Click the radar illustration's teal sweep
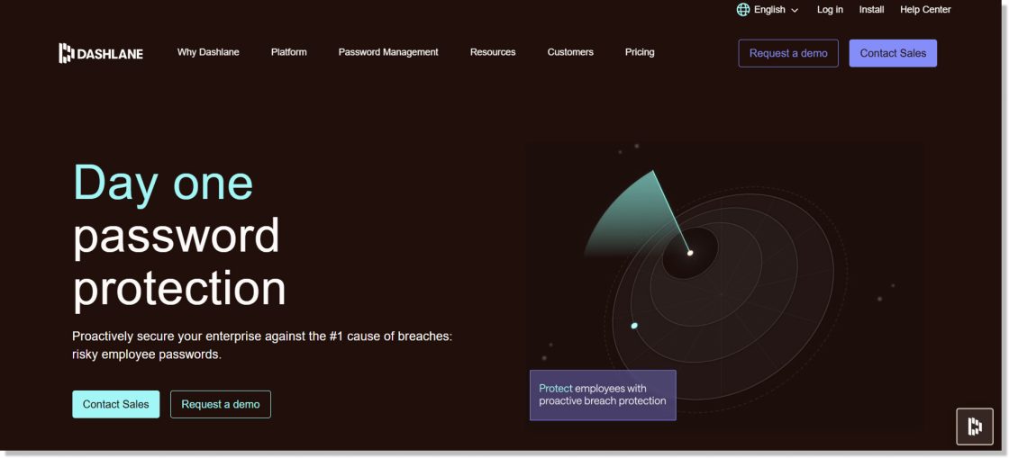The height and width of the screenshot is (458, 1009). 631,216
